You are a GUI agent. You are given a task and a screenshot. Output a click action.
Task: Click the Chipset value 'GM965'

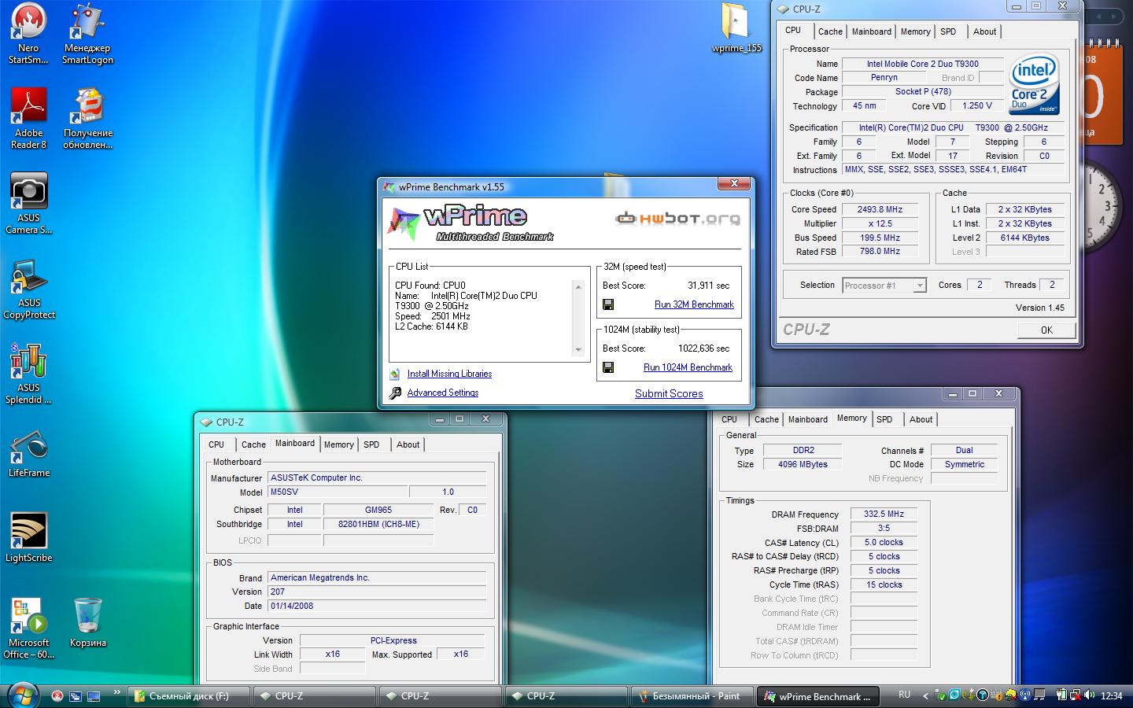(x=378, y=510)
